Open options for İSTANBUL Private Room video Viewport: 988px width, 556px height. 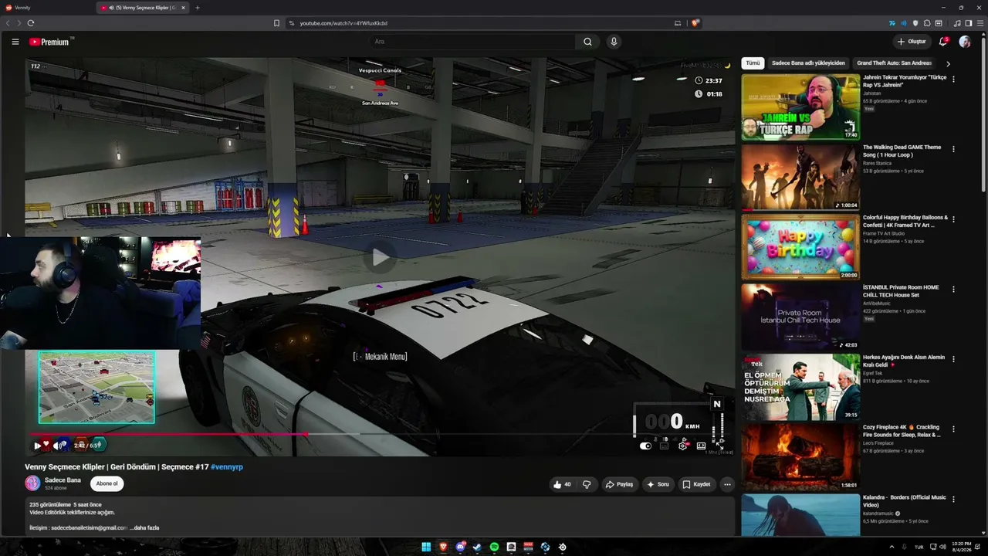click(953, 289)
